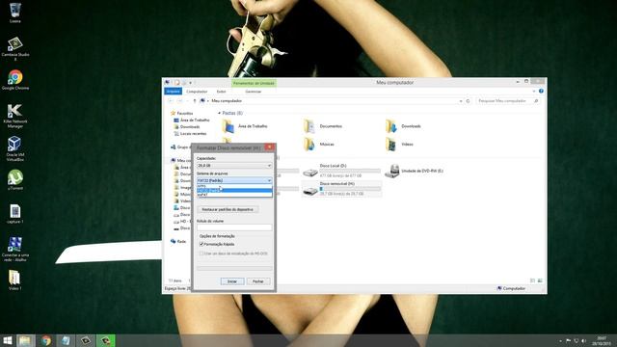Click 'Restaurar padrões do dispositivo' button
This screenshot has height=347, width=617.
click(228, 210)
